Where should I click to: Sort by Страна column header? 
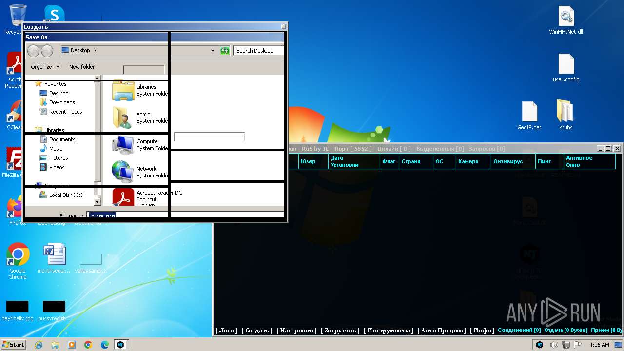click(x=415, y=161)
